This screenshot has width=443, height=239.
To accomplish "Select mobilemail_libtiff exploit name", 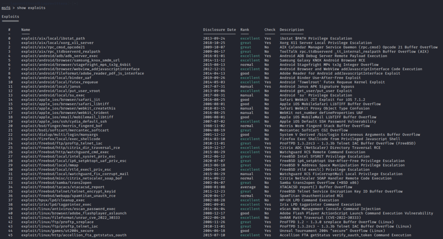I will (67, 117).
